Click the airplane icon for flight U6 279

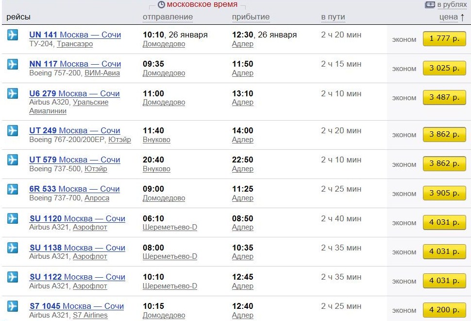[x=13, y=93]
